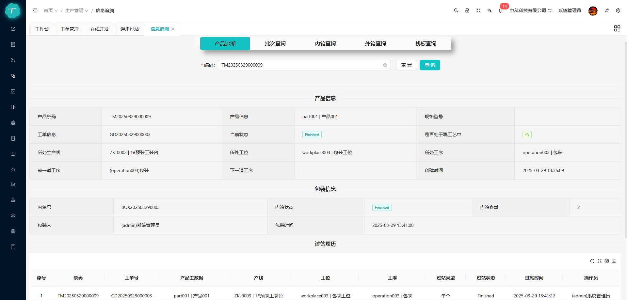
Task: Toggle table fullscreen view
Action: [600, 261]
